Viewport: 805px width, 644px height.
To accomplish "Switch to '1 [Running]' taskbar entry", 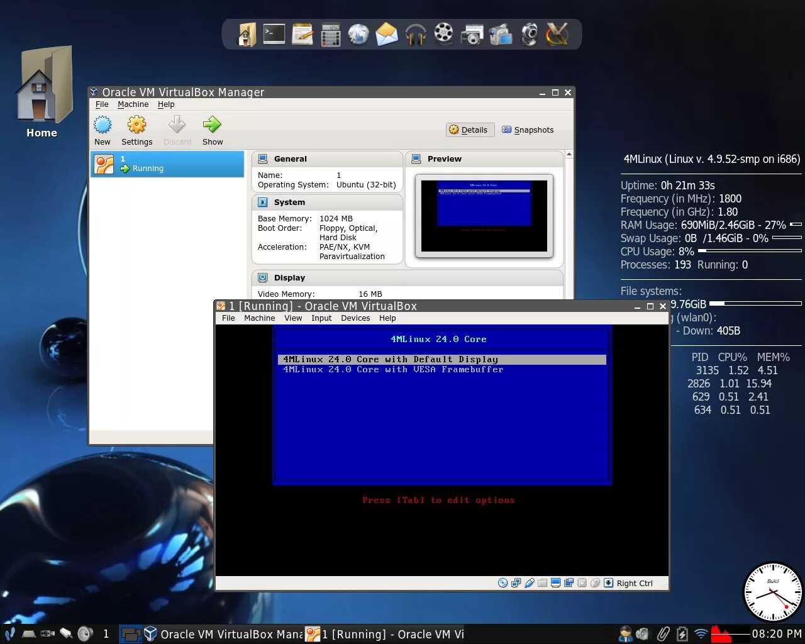I will [385, 634].
